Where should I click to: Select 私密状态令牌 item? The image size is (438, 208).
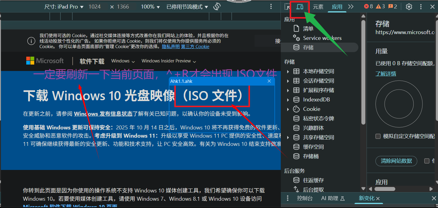click(x=318, y=118)
